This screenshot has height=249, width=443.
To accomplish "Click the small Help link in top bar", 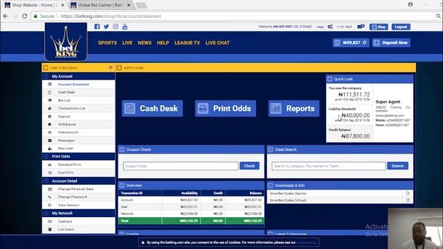I will click(320, 27).
